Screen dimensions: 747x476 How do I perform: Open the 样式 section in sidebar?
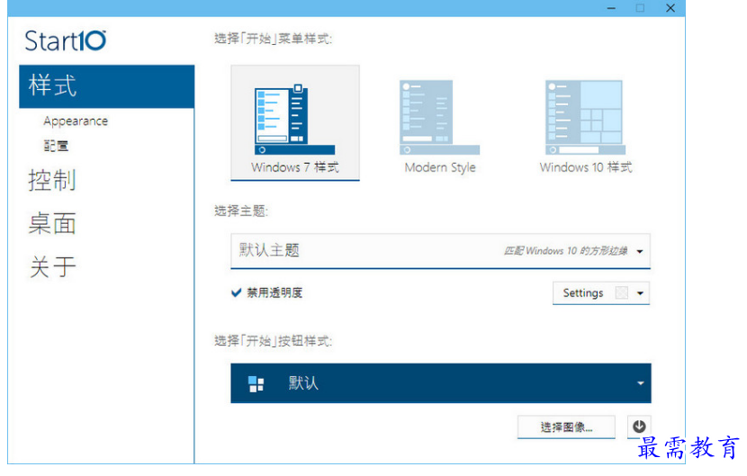pyautogui.click(x=107, y=86)
